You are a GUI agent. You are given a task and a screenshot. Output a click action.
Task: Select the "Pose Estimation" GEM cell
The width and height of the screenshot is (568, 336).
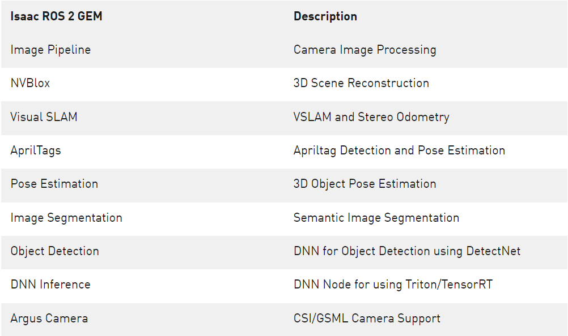click(x=54, y=184)
